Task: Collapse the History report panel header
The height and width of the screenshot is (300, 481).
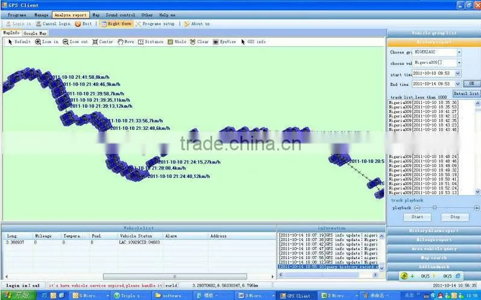Action: [x=434, y=42]
